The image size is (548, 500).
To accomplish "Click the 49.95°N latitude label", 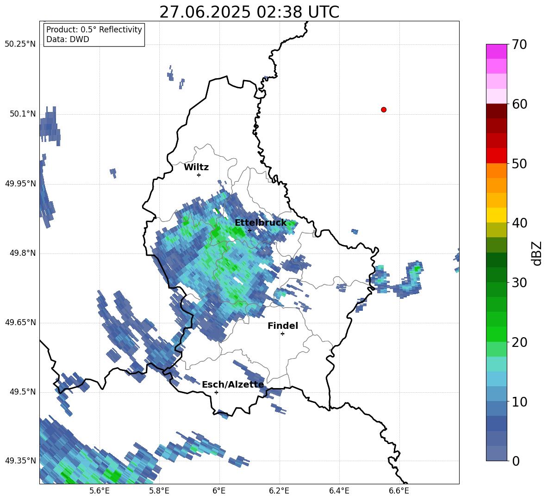I will pos(20,183).
